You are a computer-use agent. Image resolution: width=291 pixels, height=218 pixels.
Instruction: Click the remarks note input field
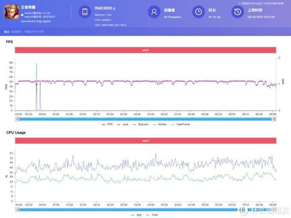[27, 32]
